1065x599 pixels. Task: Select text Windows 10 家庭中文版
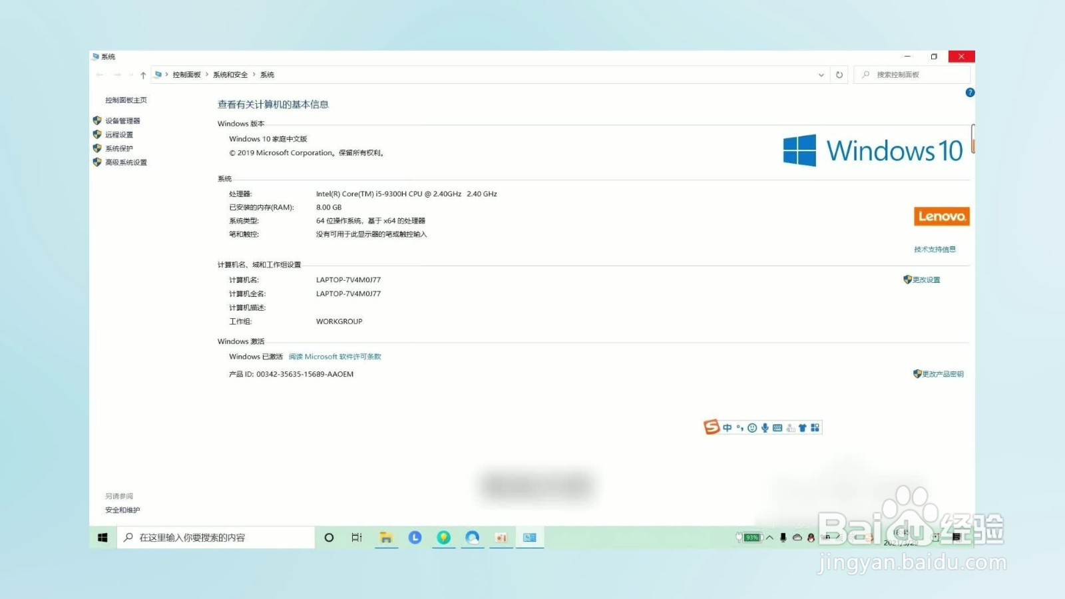pyautogui.click(x=268, y=139)
